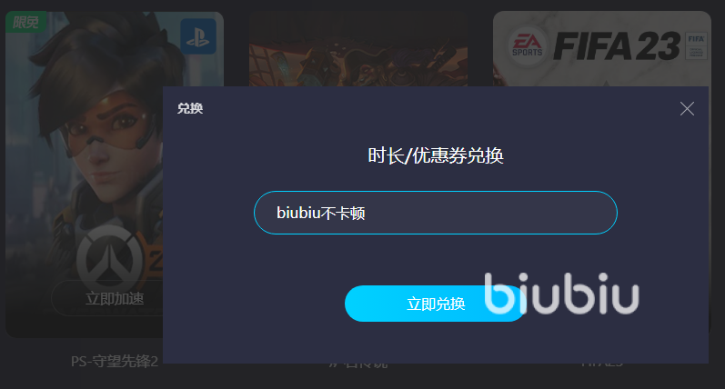Click the PlayStation logo on Overwatch card
725x389 pixels.
pos(198,36)
